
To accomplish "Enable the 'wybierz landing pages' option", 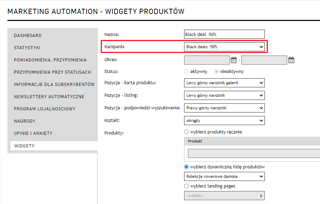I will [x=187, y=186].
